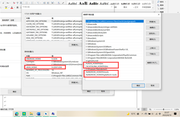
Task: Click the multilevel list icon in Word
Action: [x=38, y=3]
